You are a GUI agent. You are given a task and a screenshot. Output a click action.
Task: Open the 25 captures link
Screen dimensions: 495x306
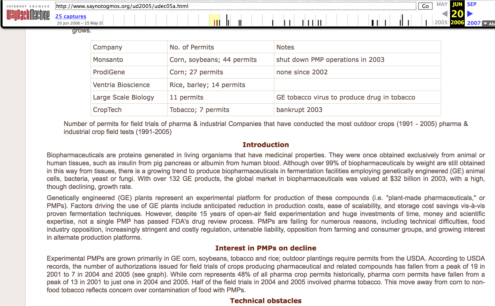[x=71, y=16]
